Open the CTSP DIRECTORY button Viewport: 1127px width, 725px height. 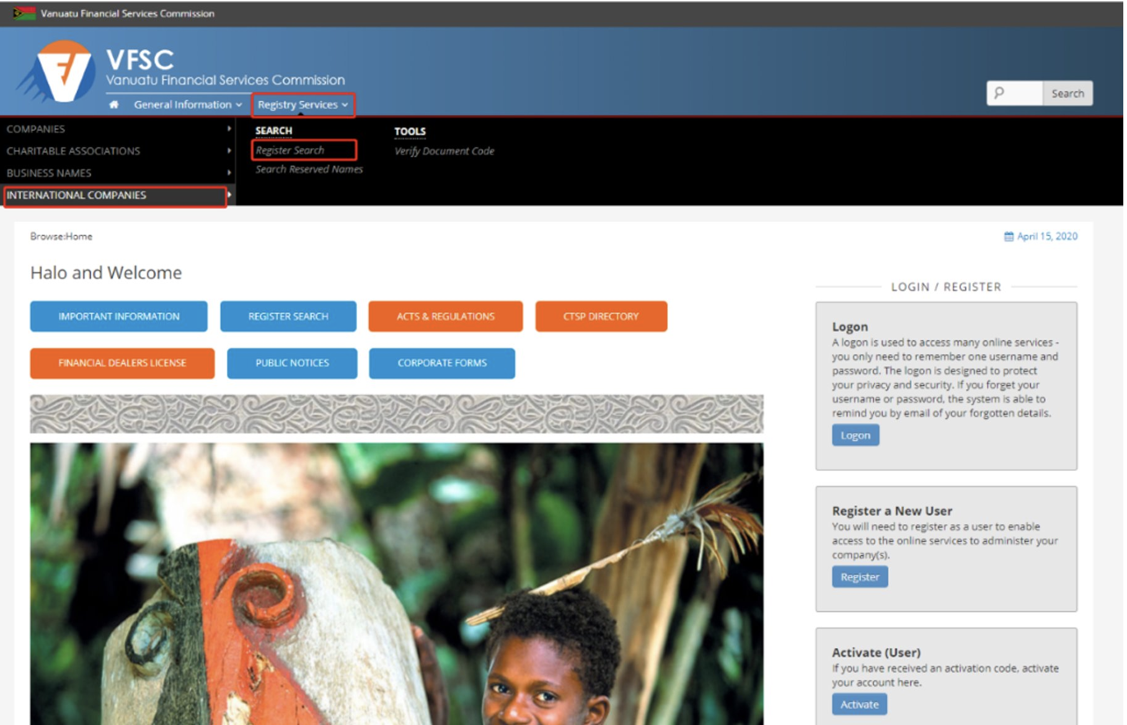[601, 317]
